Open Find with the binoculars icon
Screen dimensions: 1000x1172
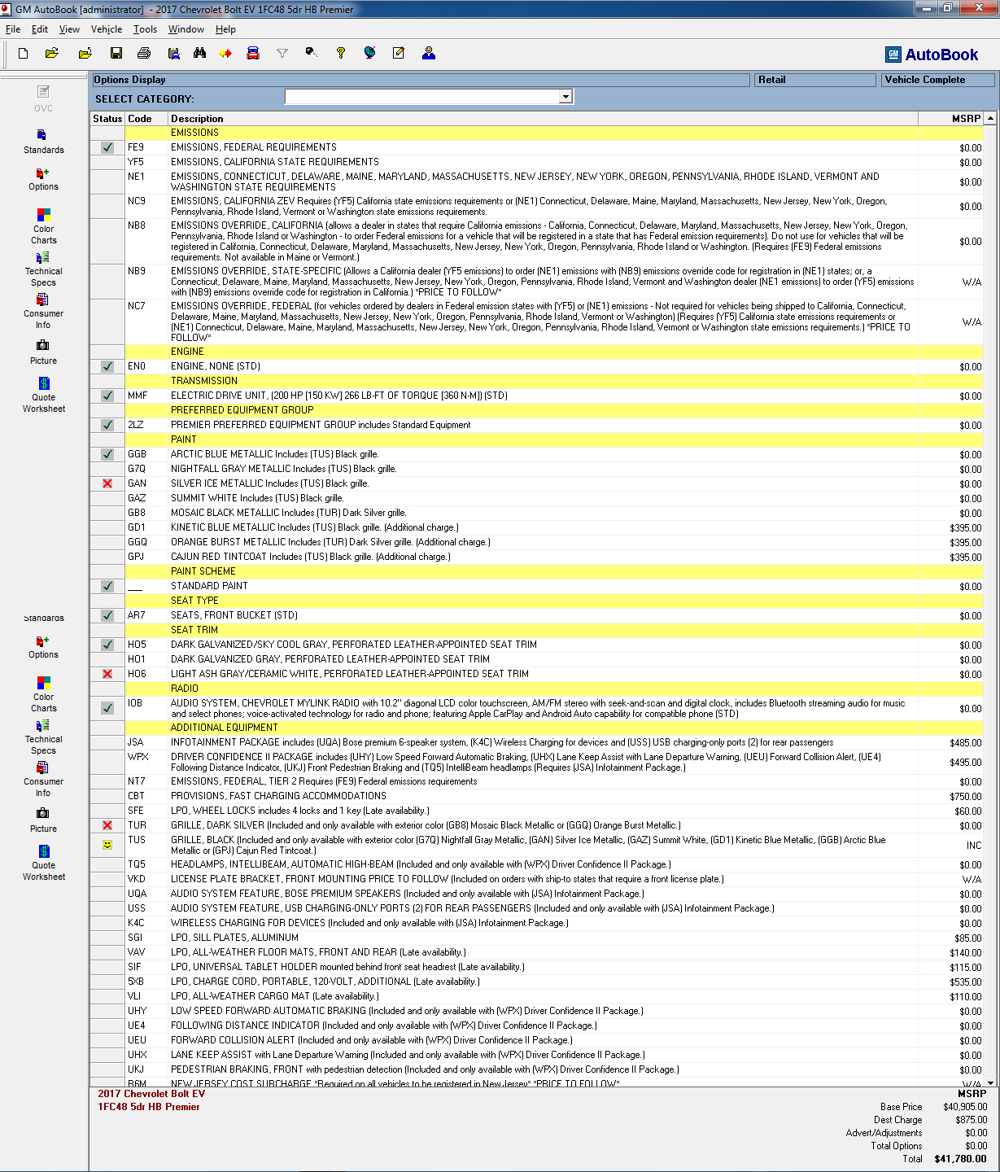[x=199, y=54]
